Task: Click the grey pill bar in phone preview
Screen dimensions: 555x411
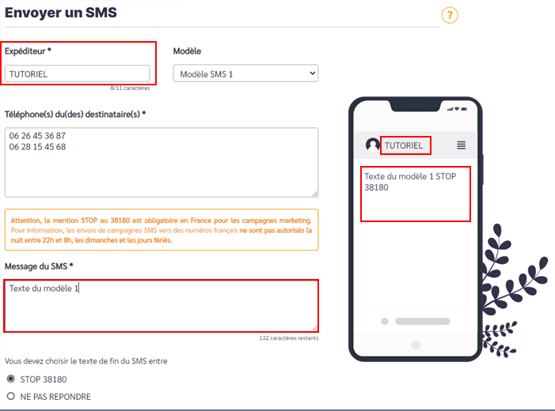Action: coord(422,322)
